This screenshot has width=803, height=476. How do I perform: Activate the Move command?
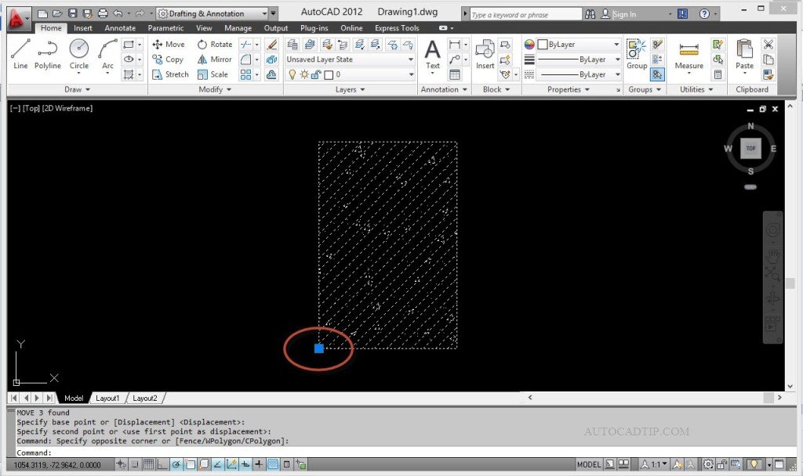pos(168,45)
